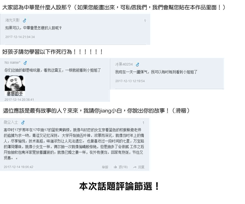Image resolution: width=245 pixels, height=204 pixels.
Task: Open user profile No name
Action: pos(12,62)
